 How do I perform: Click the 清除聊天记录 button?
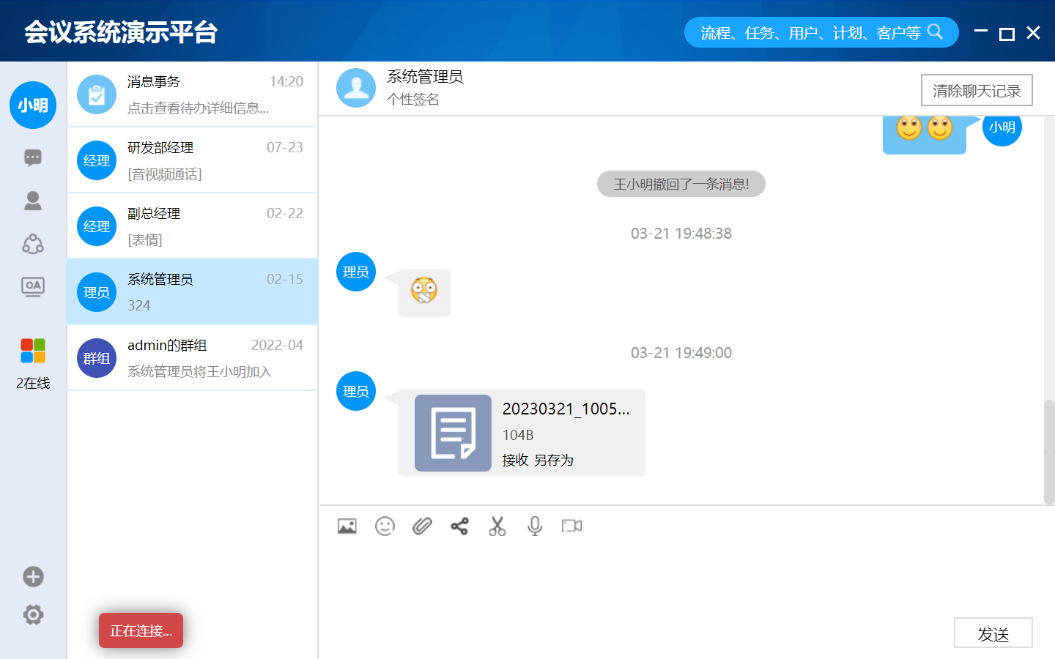(x=977, y=90)
